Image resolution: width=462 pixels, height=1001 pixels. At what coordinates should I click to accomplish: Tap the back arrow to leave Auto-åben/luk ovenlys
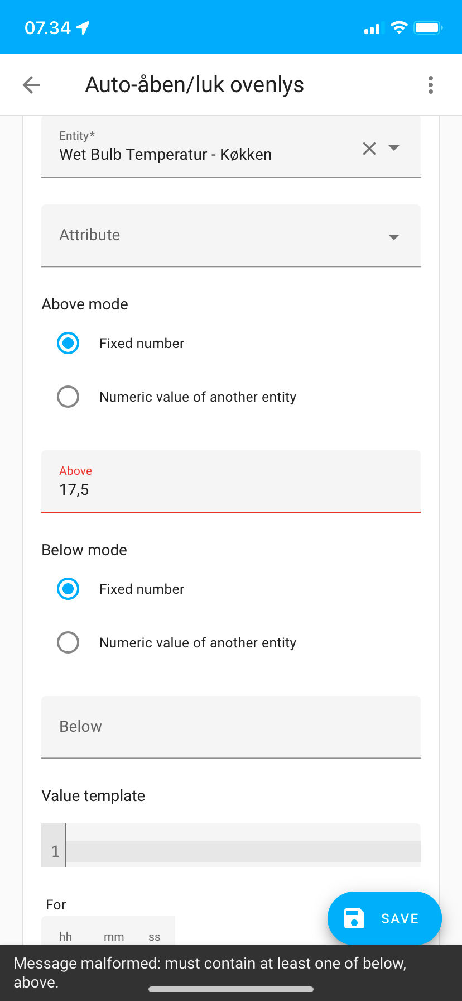pyautogui.click(x=31, y=84)
